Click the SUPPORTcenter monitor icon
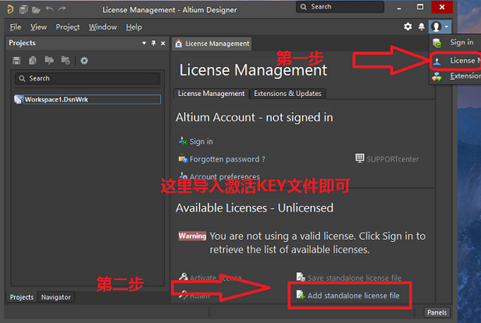The height and width of the screenshot is (323, 481). 360,158
